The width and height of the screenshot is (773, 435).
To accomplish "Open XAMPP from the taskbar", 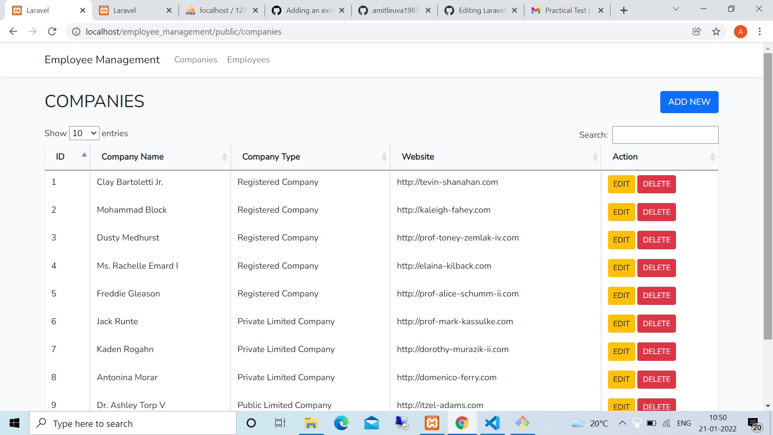I will (x=432, y=423).
